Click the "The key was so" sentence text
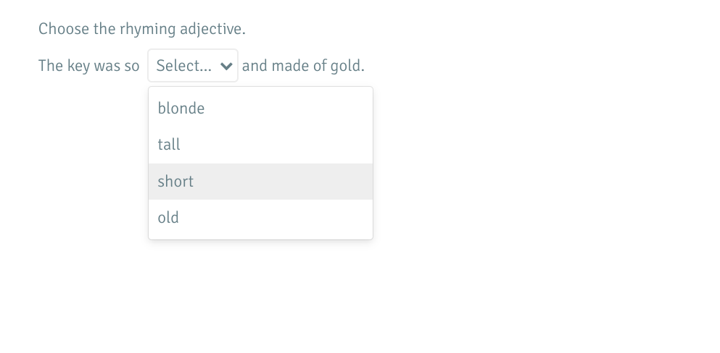720x353 pixels. [88, 66]
